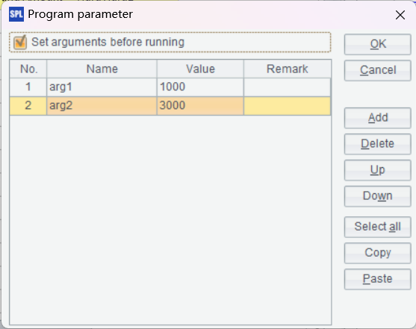Edit the value 1000 cell

click(x=200, y=87)
